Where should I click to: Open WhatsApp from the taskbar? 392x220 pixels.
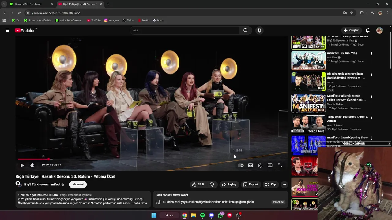[221, 215]
